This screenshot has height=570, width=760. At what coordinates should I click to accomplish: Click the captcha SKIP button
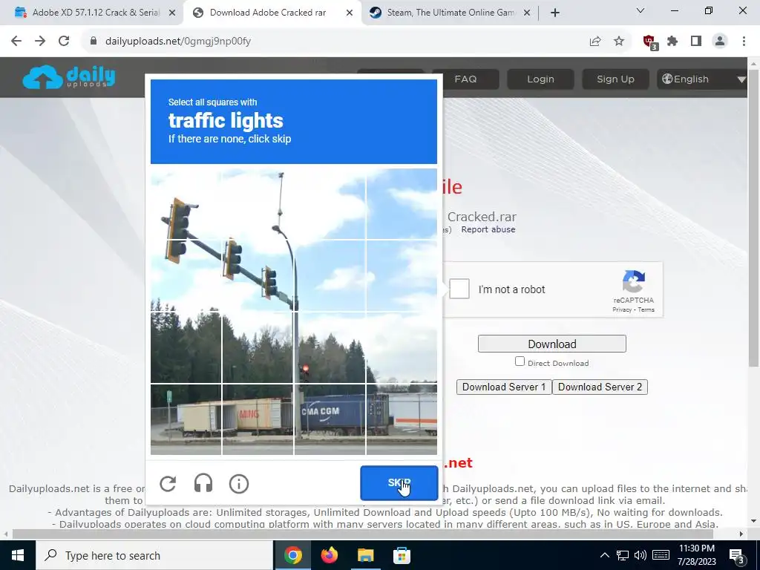pyautogui.click(x=399, y=482)
